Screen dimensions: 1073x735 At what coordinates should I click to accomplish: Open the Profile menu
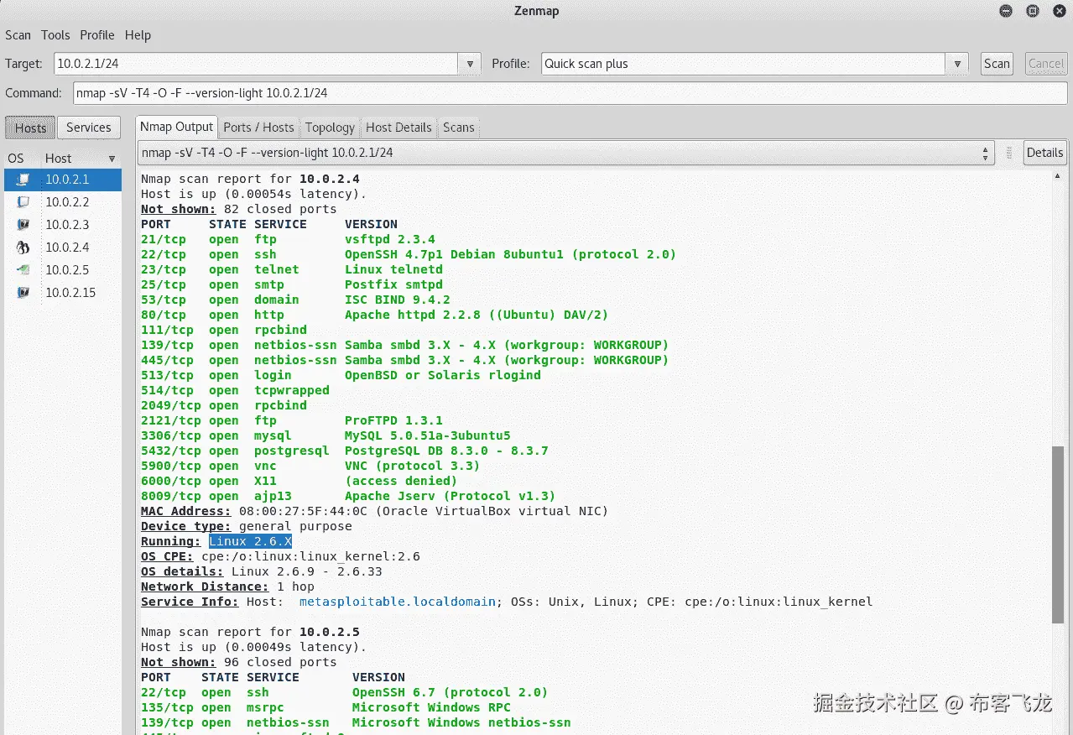click(97, 35)
